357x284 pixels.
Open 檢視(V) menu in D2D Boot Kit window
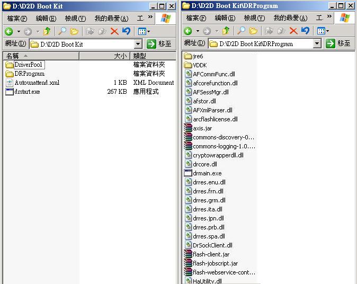pyautogui.click(x=75, y=19)
